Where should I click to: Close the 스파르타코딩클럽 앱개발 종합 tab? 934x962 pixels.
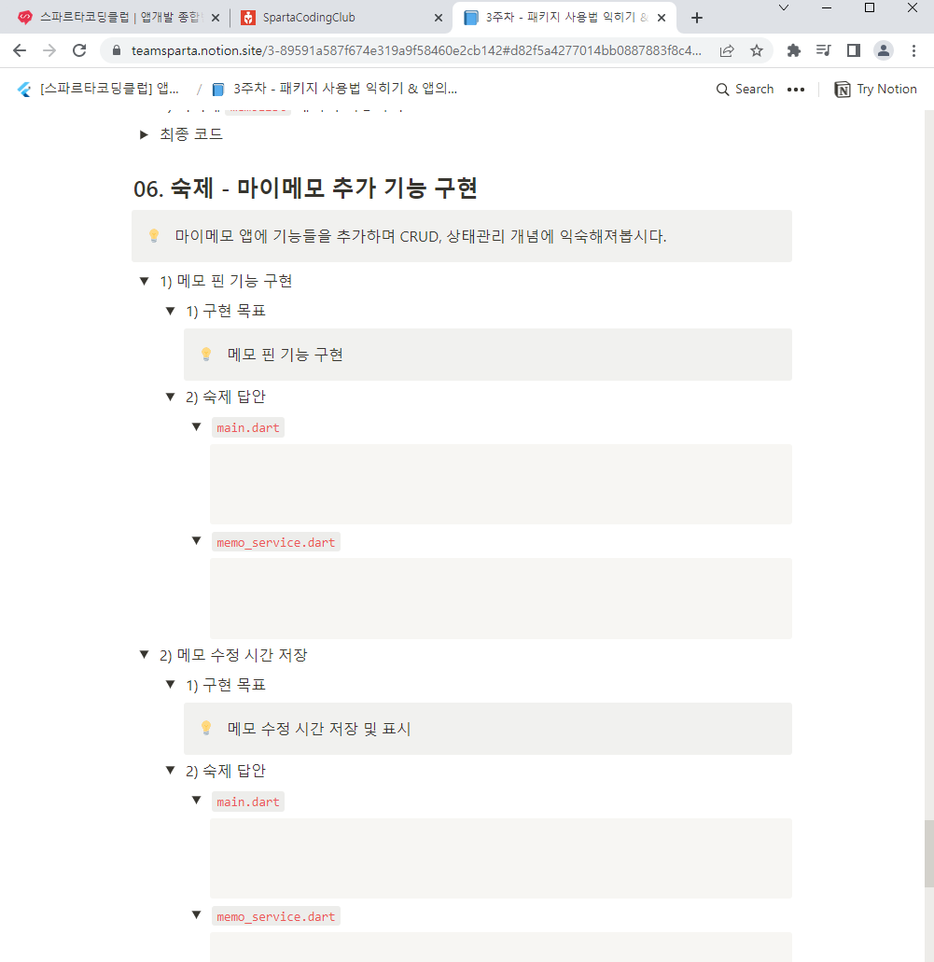tap(216, 18)
